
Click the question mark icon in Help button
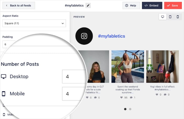pos(127,5)
